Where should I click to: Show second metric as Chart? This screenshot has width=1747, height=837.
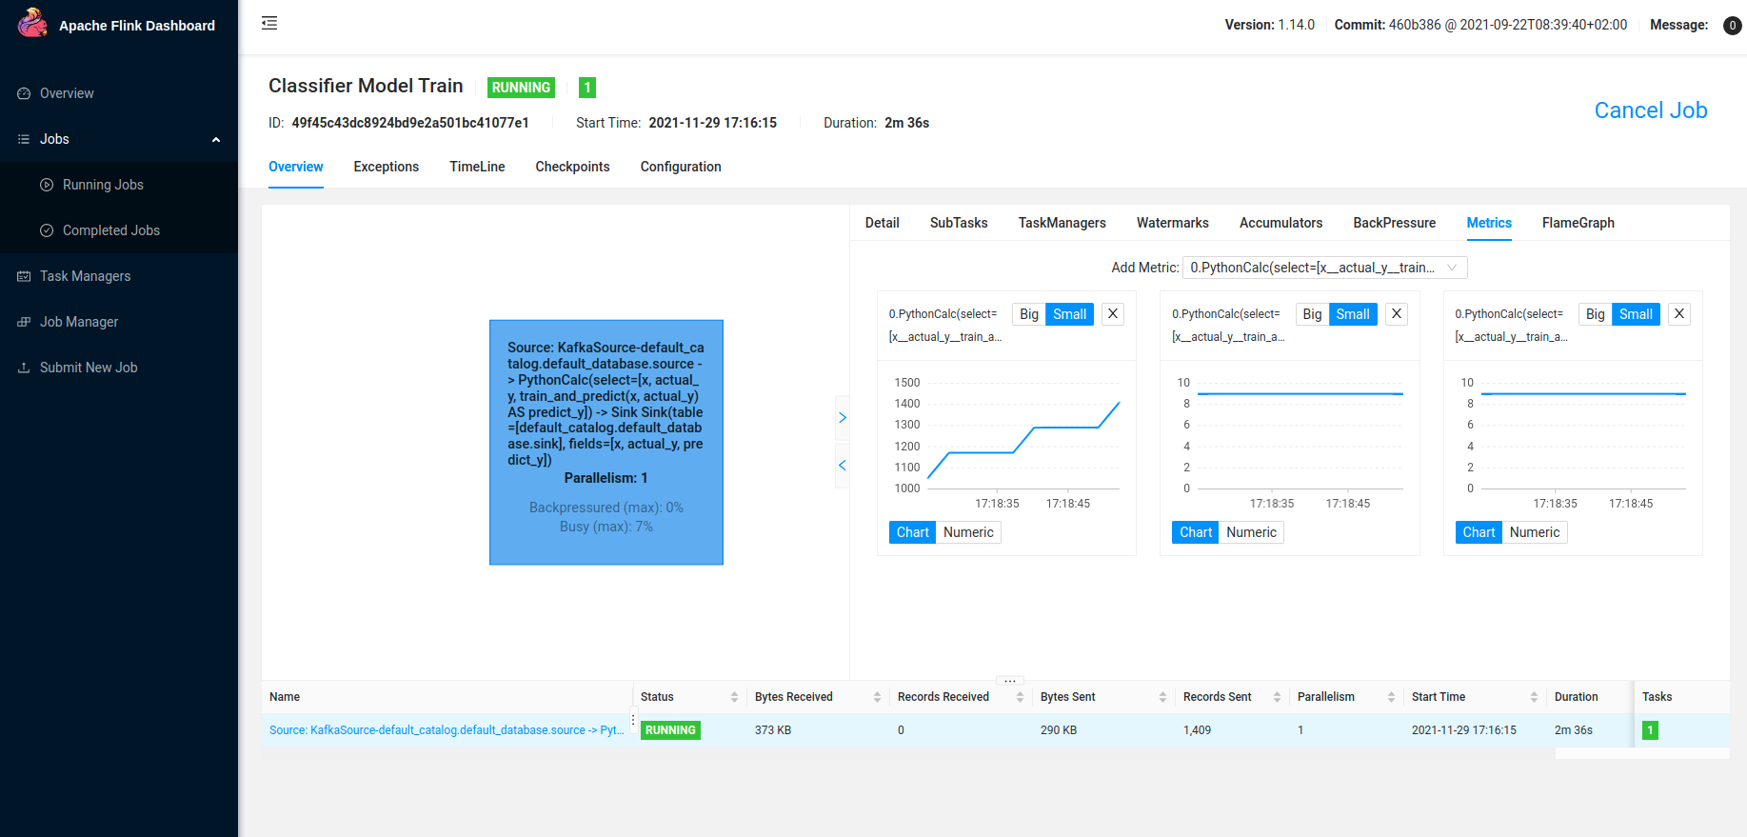(1196, 532)
